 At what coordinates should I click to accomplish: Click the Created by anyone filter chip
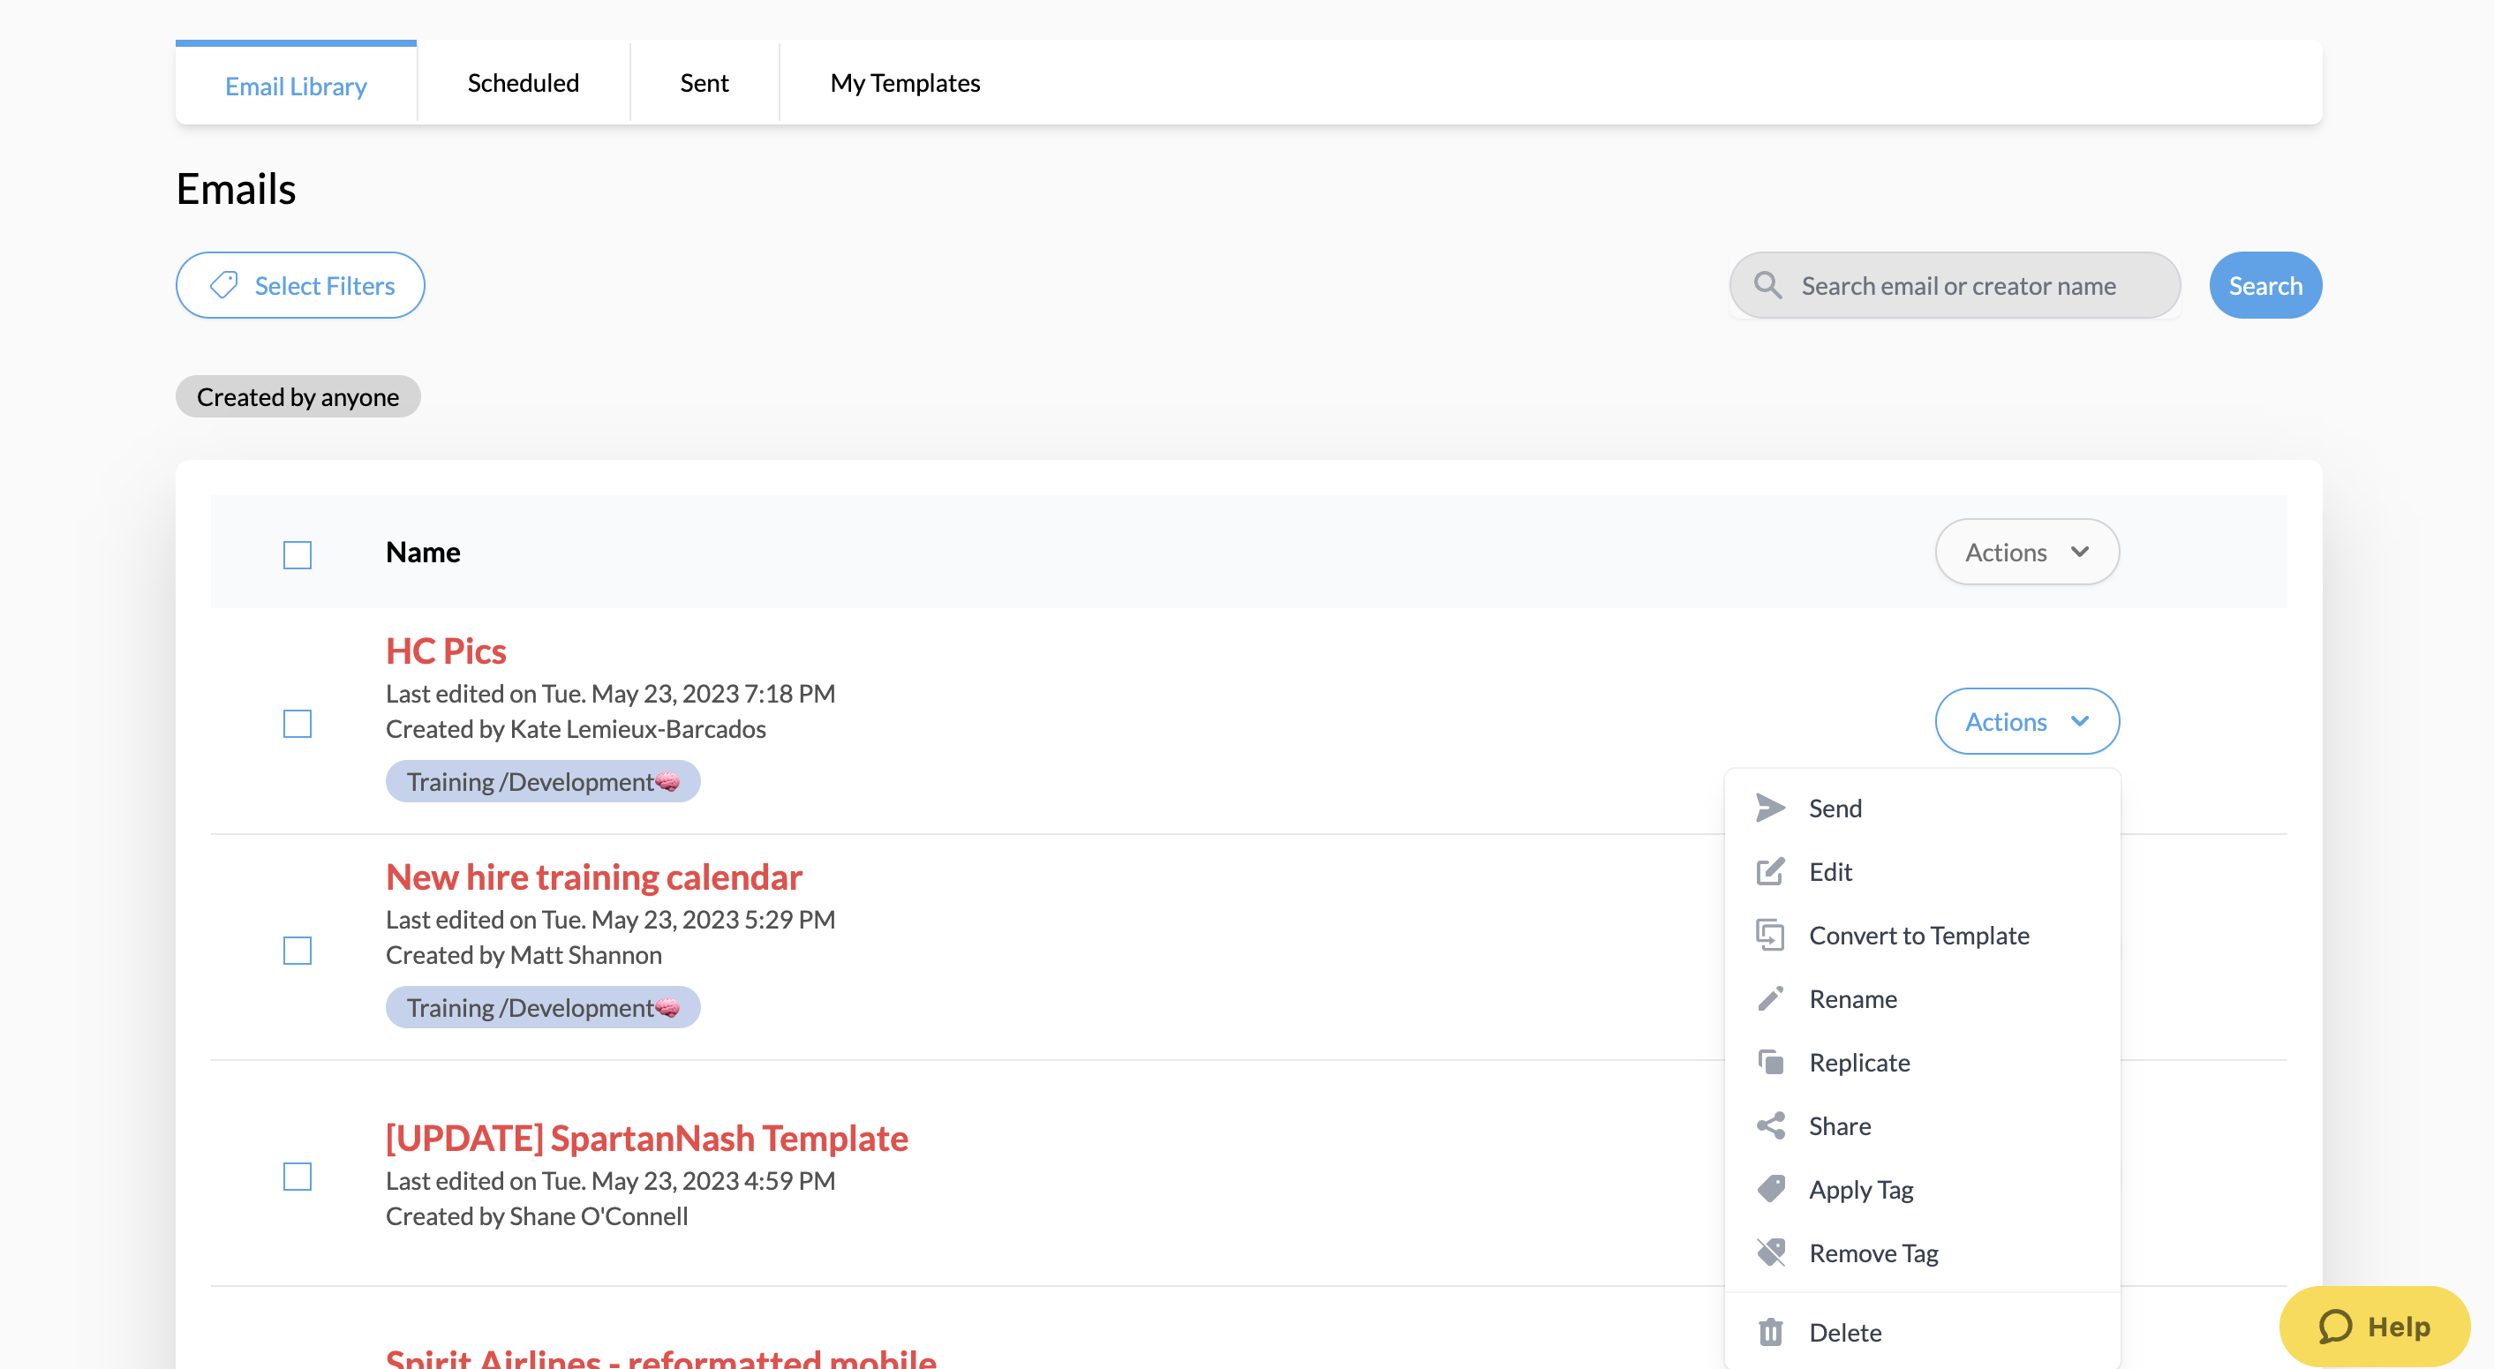(x=298, y=397)
